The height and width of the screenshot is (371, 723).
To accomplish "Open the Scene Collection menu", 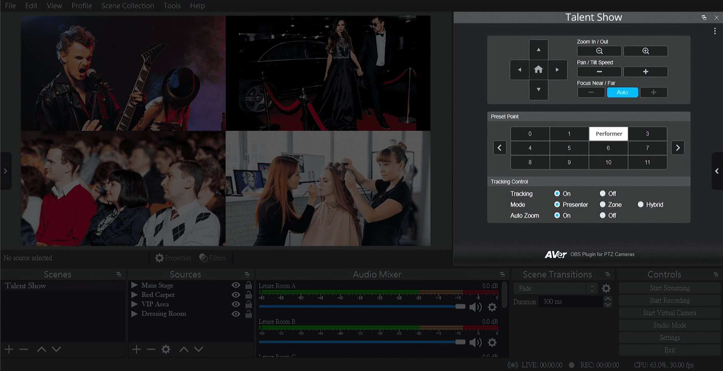I will pyautogui.click(x=128, y=6).
